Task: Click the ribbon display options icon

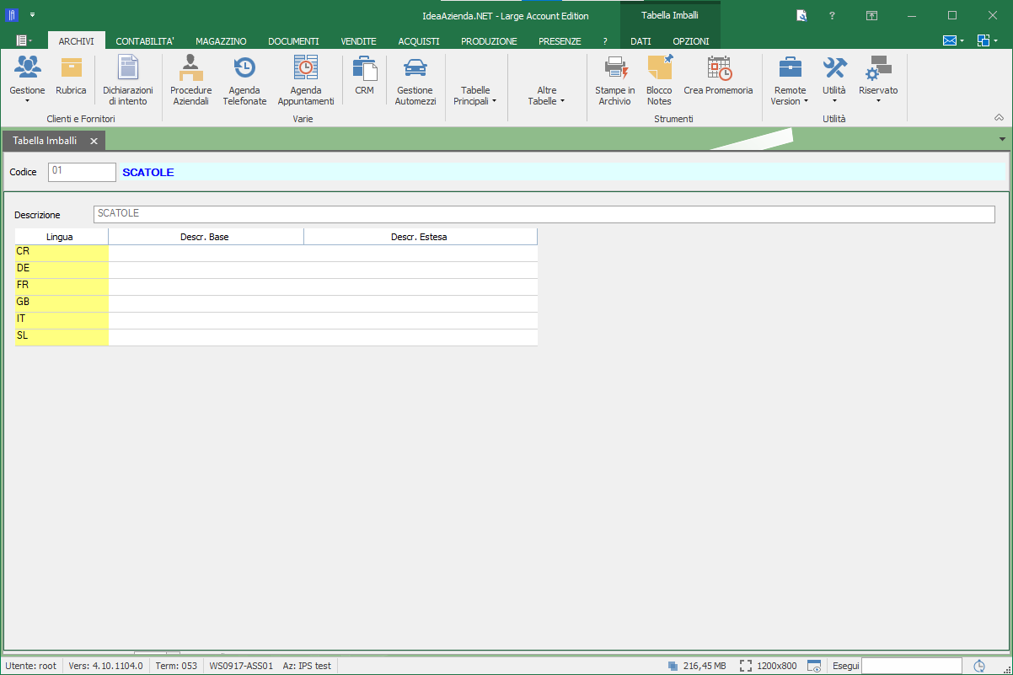Action: click(872, 15)
